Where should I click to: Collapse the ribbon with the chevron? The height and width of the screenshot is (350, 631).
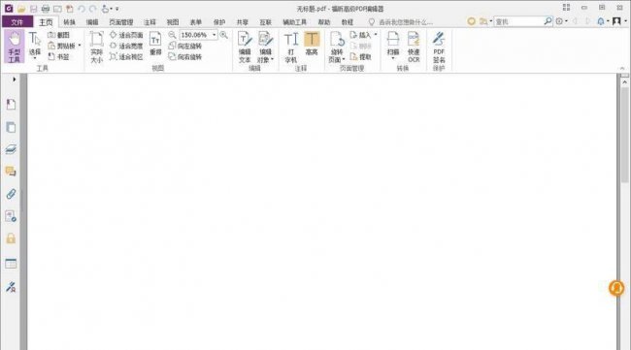(x=622, y=68)
